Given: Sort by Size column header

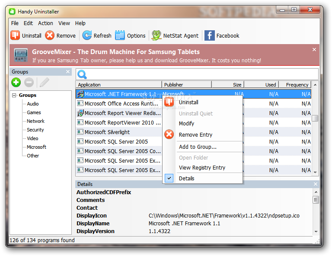Looking at the screenshot, I should click(228, 85).
